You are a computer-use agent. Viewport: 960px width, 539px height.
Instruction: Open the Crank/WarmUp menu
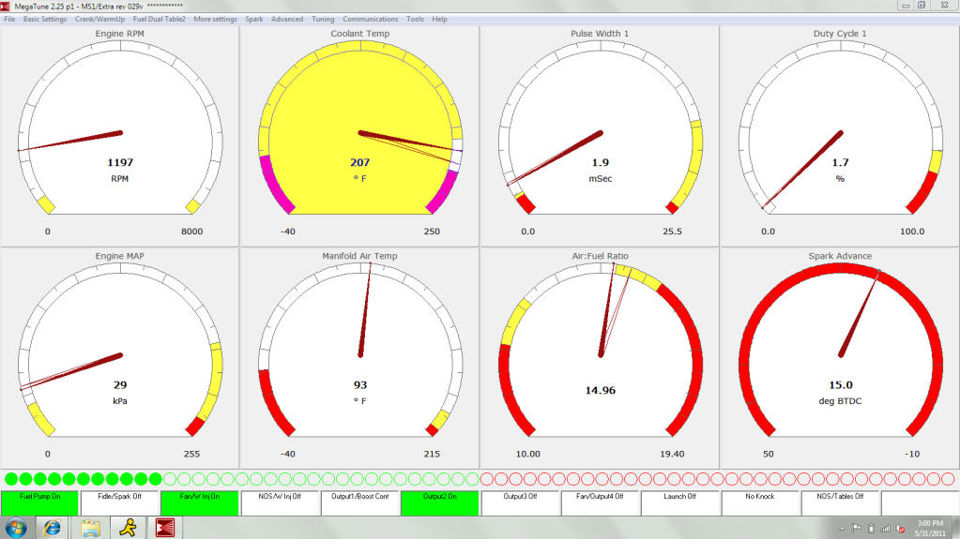pos(99,19)
